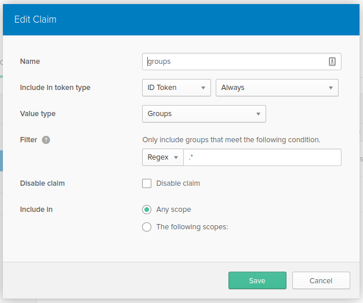Click the Include in token type label
Viewport: 363px width, 303px height.
tap(55, 88)
